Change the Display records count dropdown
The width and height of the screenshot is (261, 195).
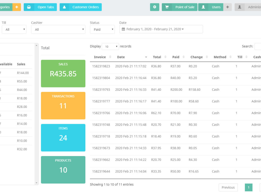pyautogui.click(x=110, y=47)
